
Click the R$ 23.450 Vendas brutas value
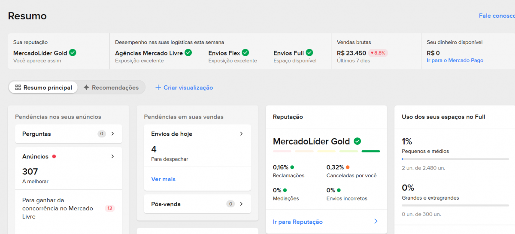point(351,53)
